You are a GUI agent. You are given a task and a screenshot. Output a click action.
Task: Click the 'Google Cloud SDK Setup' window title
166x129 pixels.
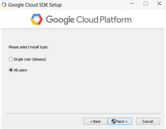[35, 5]
